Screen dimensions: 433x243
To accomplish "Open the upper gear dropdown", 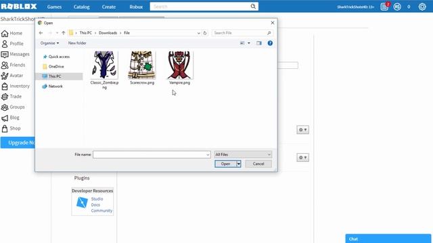I will click(302, 130).
